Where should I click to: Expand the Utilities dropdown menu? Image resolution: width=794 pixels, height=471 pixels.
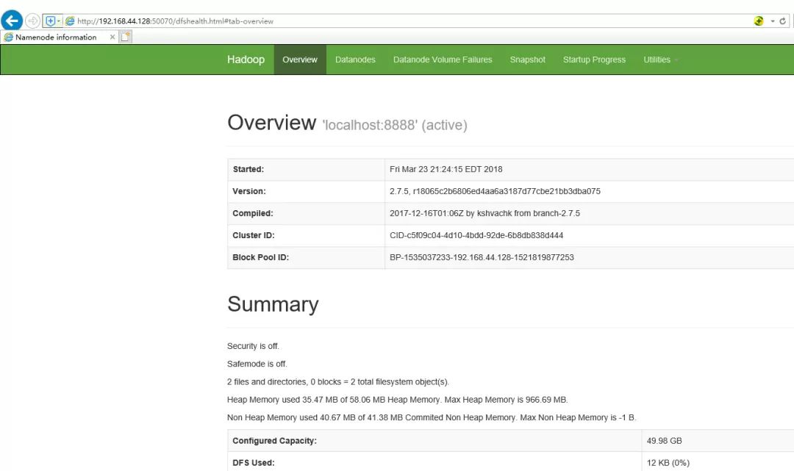pos(660,60)
